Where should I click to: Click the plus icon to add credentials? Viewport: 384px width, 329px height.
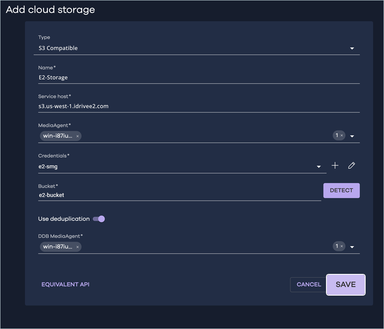(x=335, y=166)
